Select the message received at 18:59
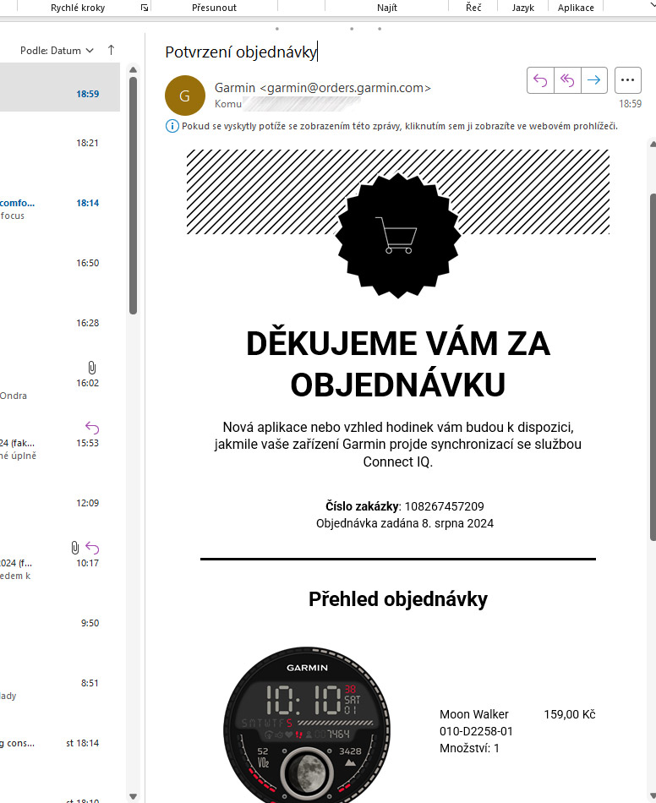The width and height of the screenshot is (656, 803). (60, 87)
